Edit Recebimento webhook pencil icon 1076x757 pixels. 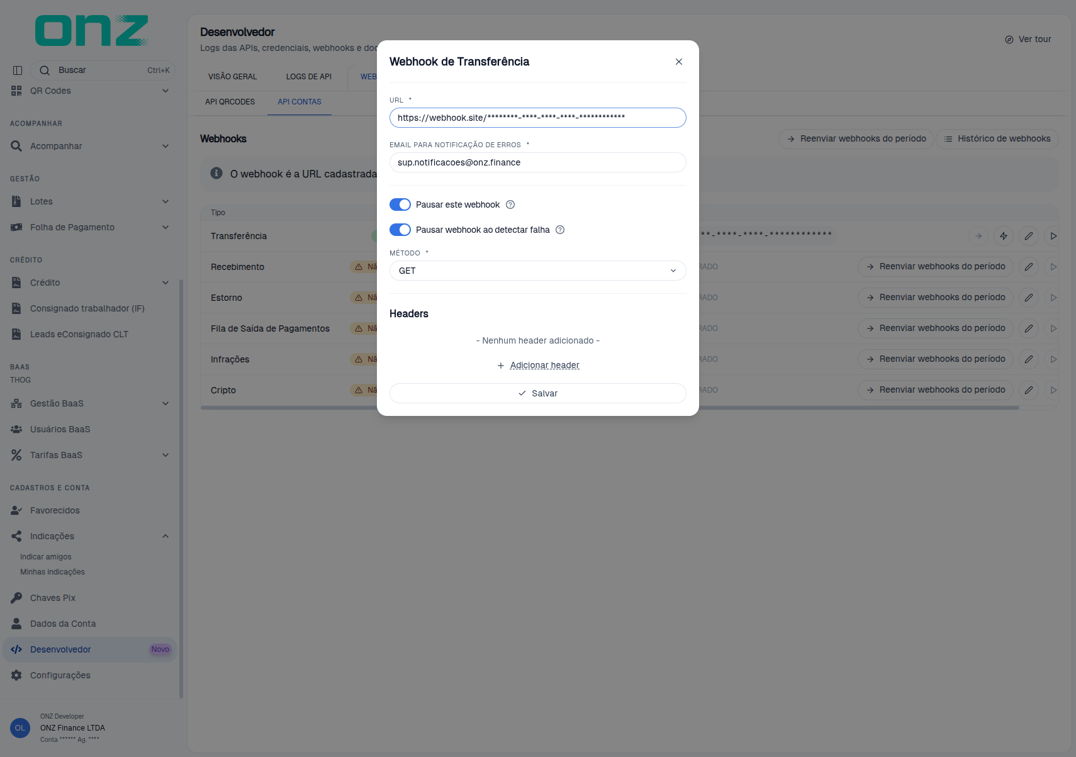tap(1028, 267)
